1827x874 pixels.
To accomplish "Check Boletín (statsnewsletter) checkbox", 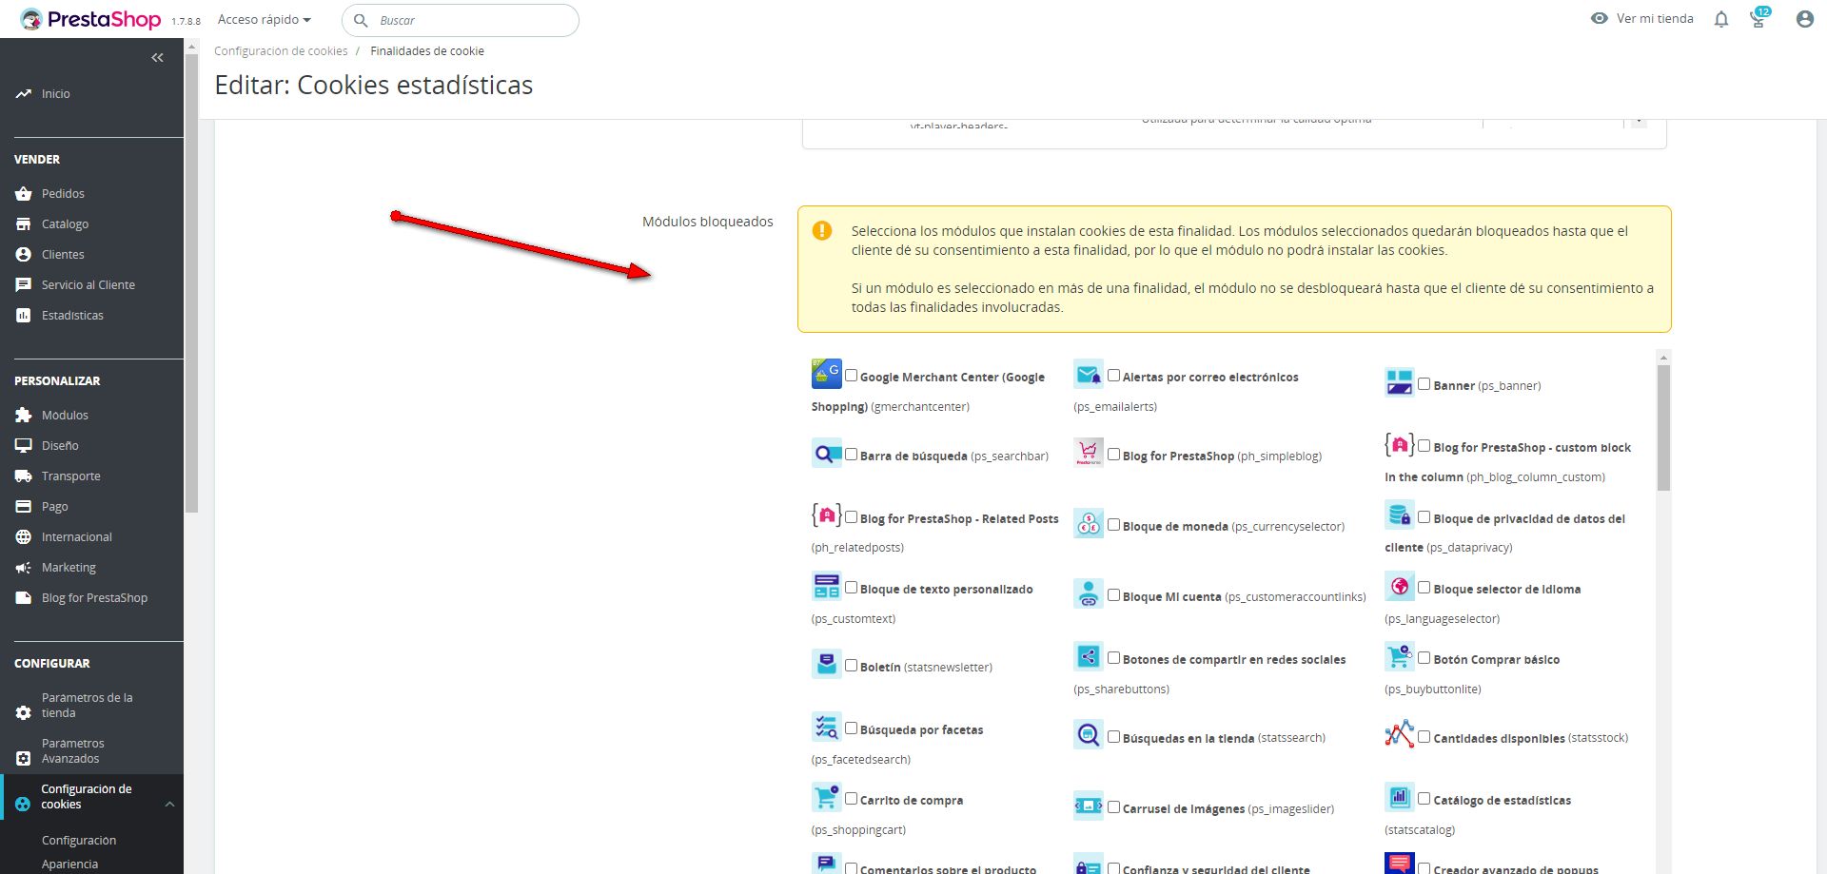I will [852, 666].
